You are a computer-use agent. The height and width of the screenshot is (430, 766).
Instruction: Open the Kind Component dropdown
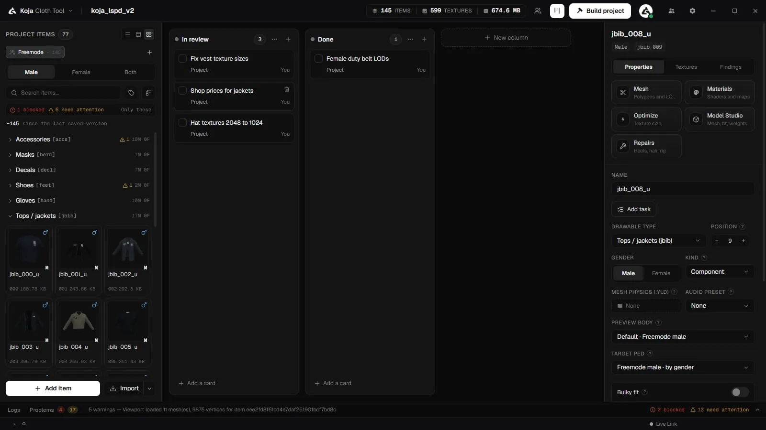[x=720, y=272]
